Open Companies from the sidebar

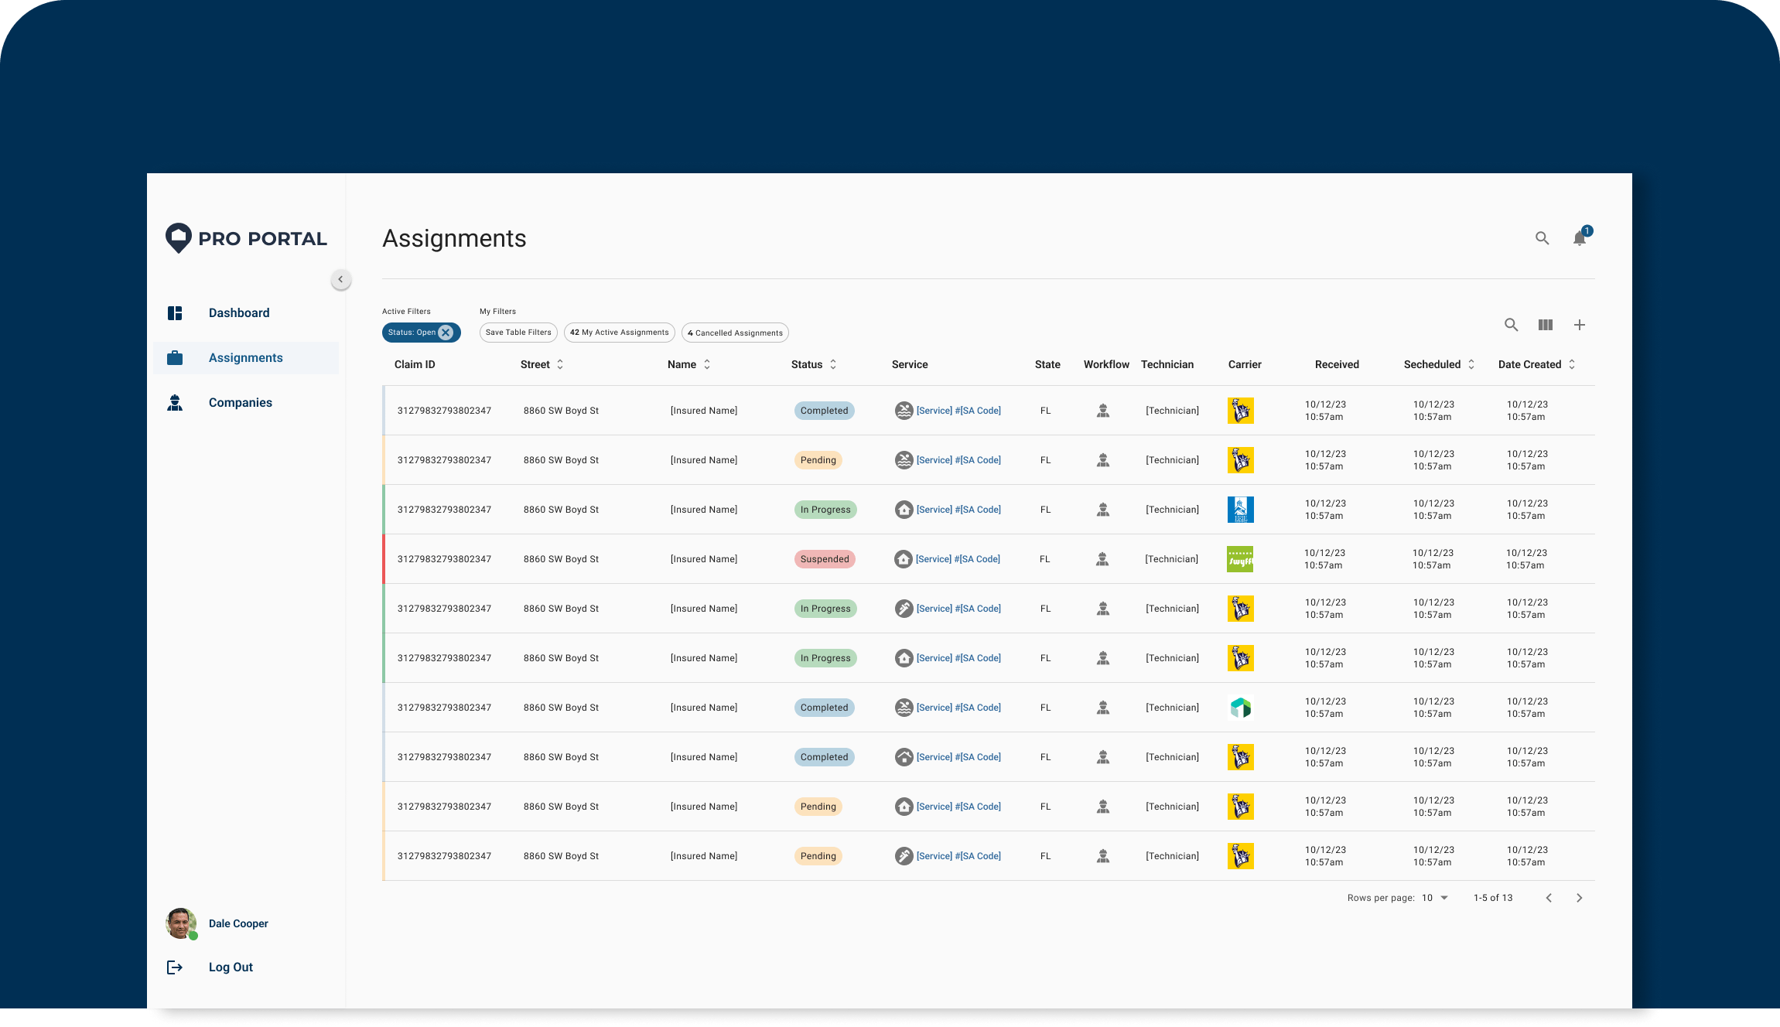240,403
